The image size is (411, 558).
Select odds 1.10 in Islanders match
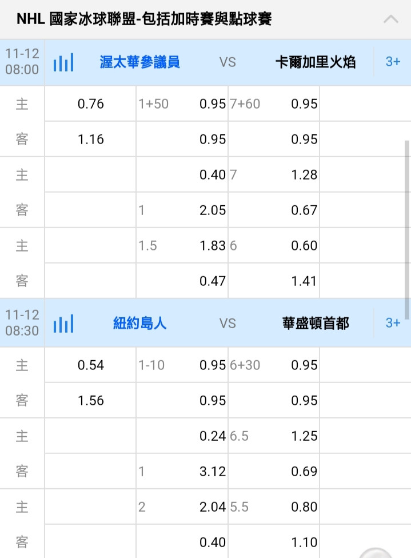pyautogui.click(x=274, y=541)
